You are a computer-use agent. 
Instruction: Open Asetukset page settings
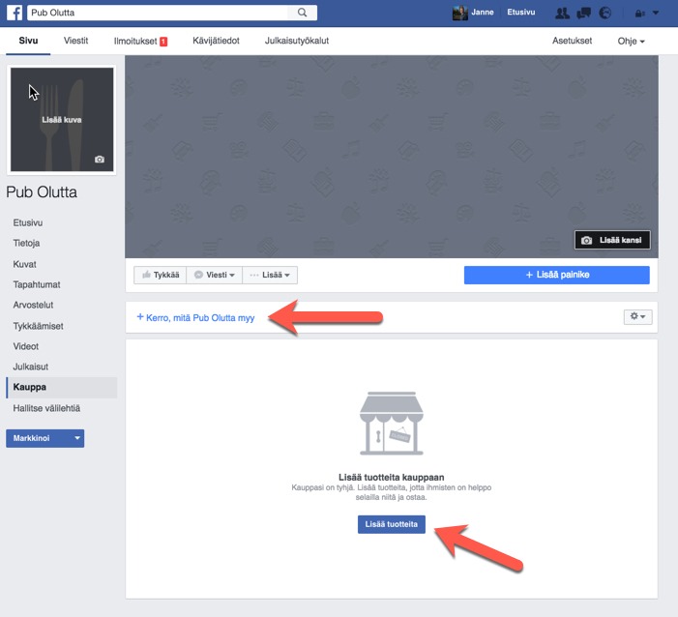point(572,41)
